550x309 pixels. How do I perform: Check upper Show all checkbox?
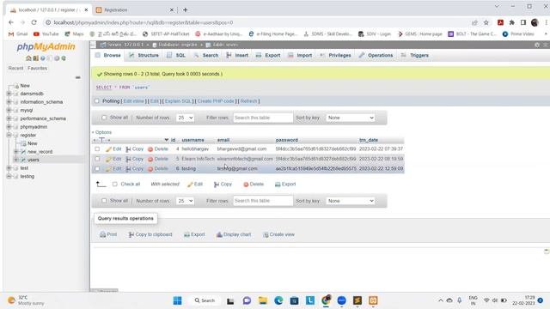click(104, 118)
